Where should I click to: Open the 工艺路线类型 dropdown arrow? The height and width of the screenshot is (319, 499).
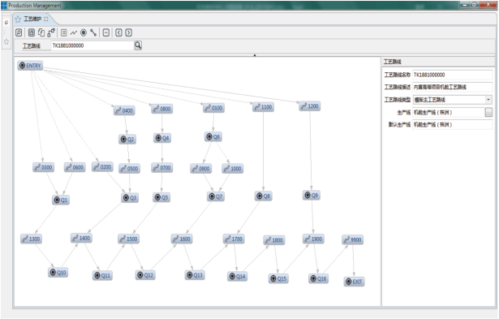488,100
